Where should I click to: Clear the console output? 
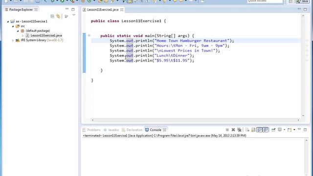coord(247,130)
